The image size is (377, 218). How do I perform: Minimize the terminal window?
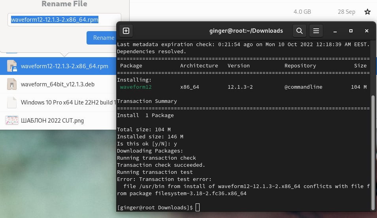click(x=335, y=31)
